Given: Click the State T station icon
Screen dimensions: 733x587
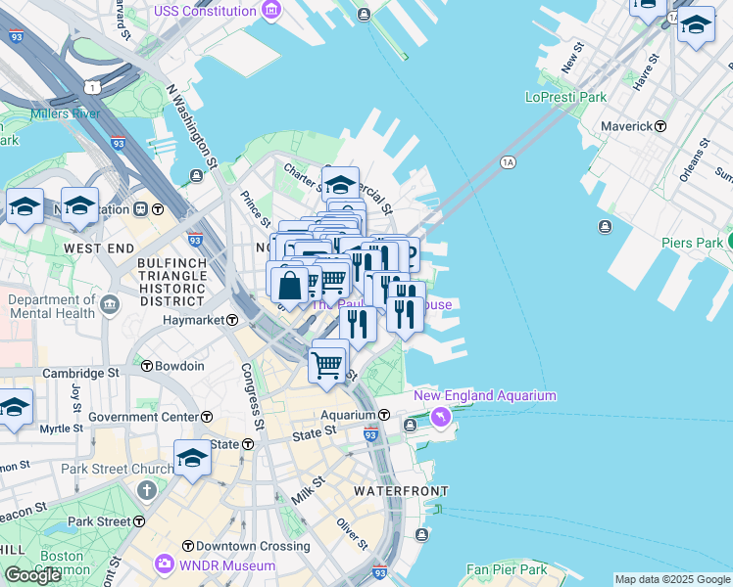Looking at the screenshot, I should (248, 444).
